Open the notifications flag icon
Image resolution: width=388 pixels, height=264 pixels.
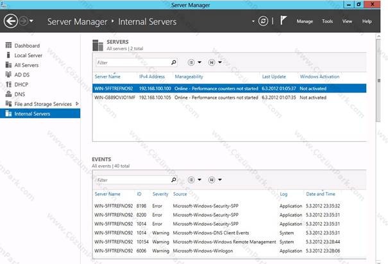(283, 21)
